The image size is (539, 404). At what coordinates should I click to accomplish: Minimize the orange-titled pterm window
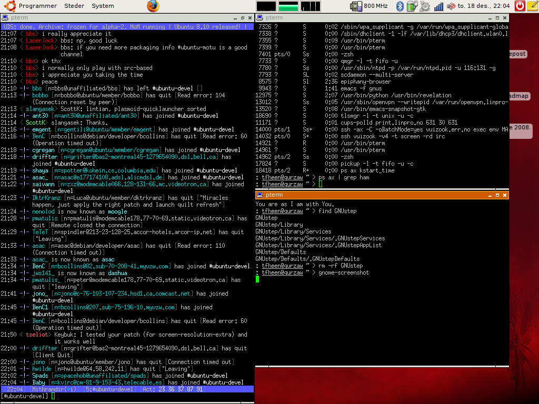pos(490,195)
